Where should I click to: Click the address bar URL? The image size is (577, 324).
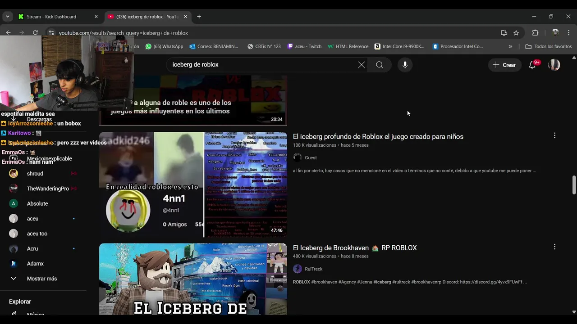pos(123,33)
